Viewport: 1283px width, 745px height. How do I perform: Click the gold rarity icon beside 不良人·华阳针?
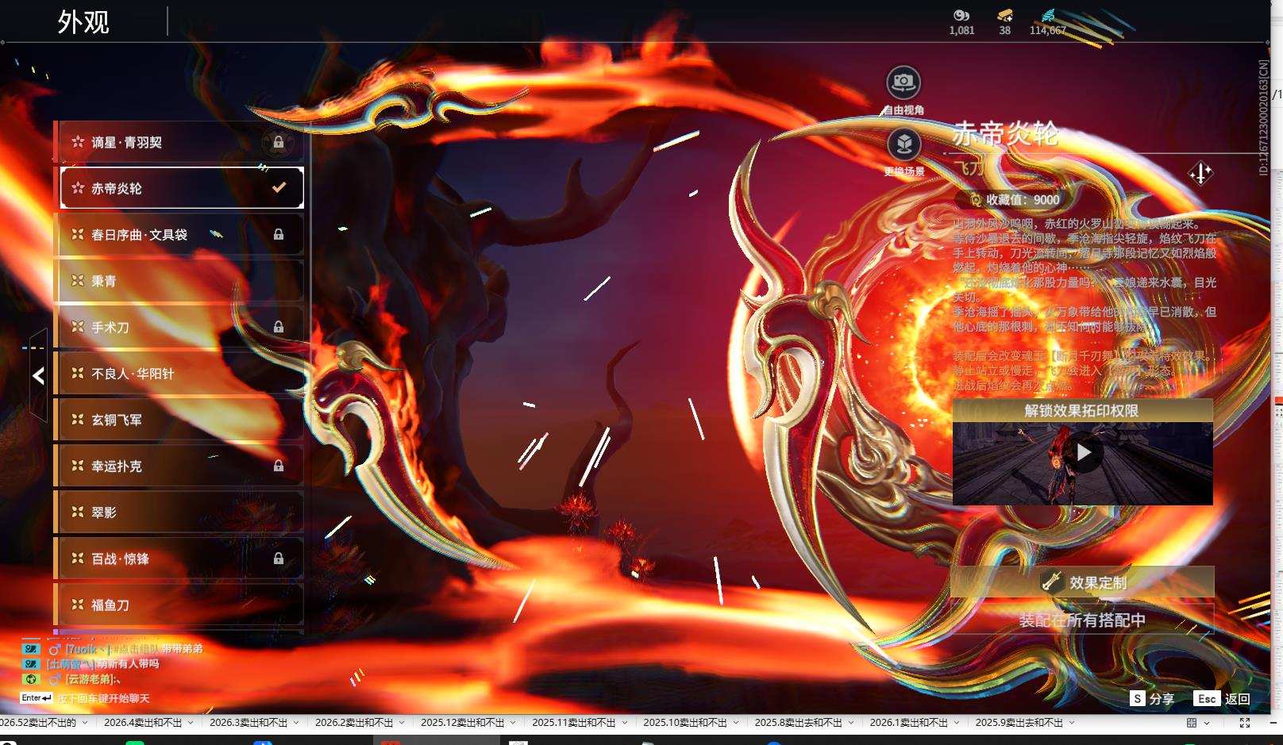78,373
